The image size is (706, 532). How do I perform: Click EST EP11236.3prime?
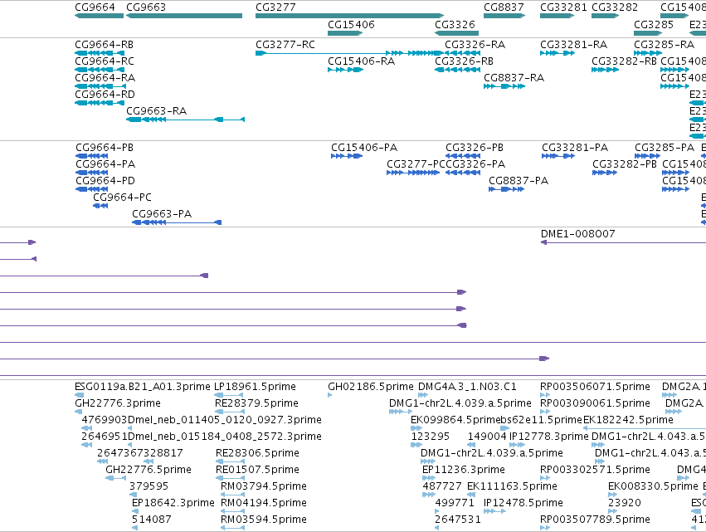463,470
